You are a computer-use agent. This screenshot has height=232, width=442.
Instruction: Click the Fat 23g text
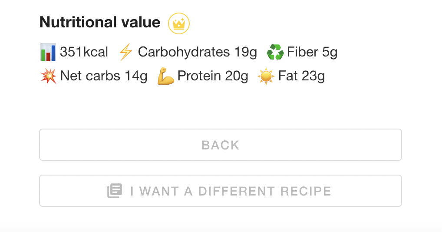[x=301, y=76]
